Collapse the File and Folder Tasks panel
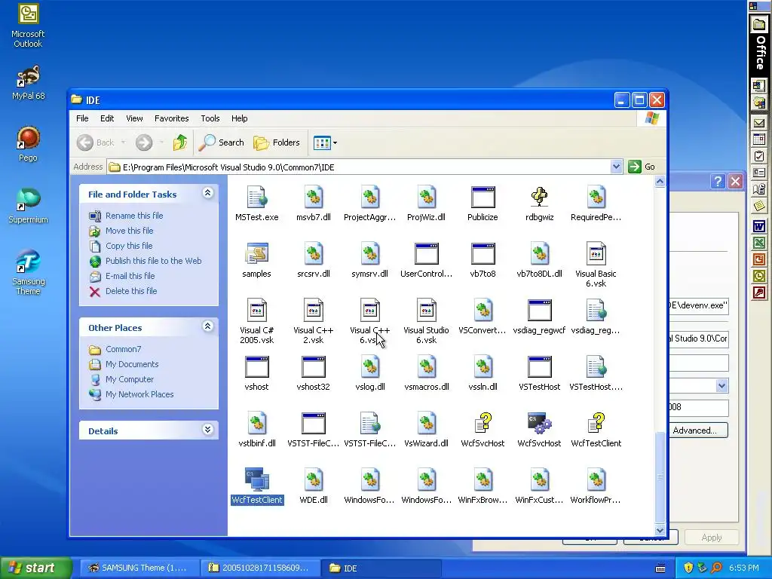This screenshot has width=772, height=579. (x=208, y=193)
